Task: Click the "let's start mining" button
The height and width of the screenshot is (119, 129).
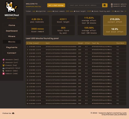Action: click(x=56, y=5)
